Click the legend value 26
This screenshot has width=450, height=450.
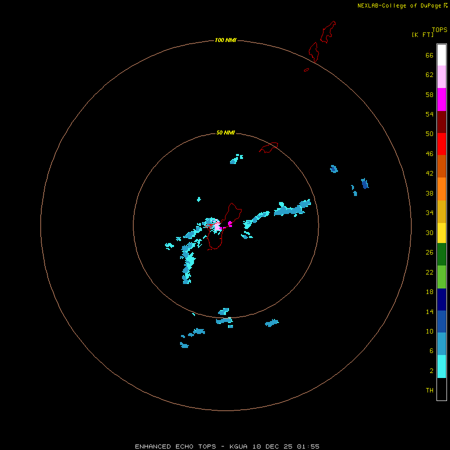429,252
